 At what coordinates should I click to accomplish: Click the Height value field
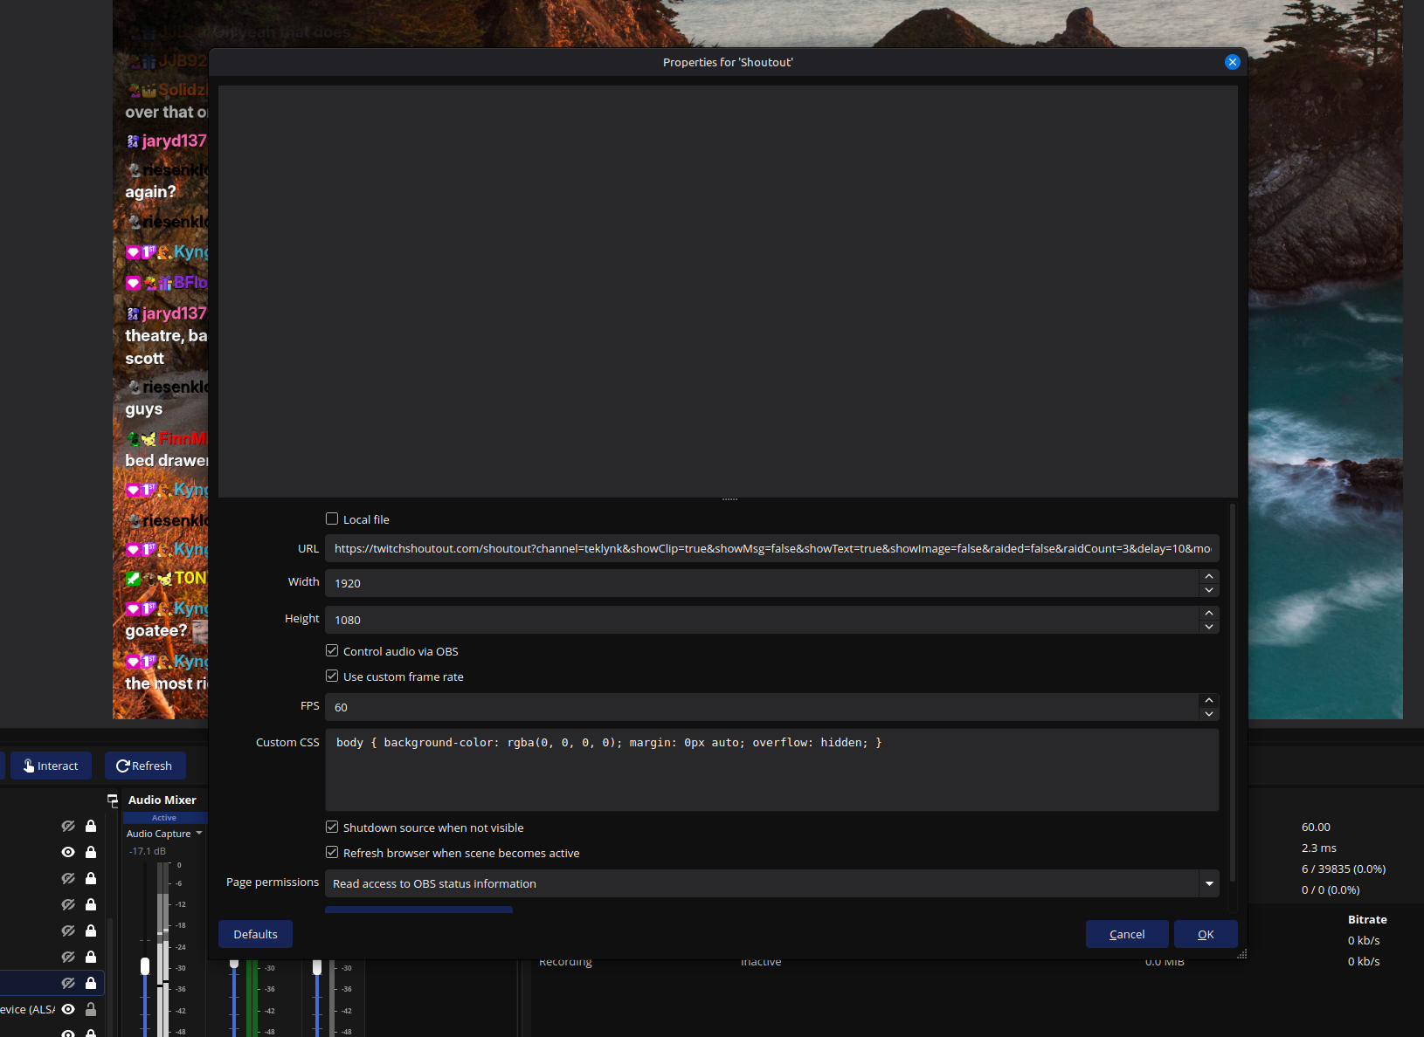click(762, 620)
